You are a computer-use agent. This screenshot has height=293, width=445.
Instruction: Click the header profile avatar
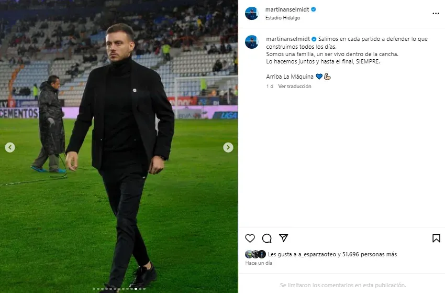[x=252, y=13]
